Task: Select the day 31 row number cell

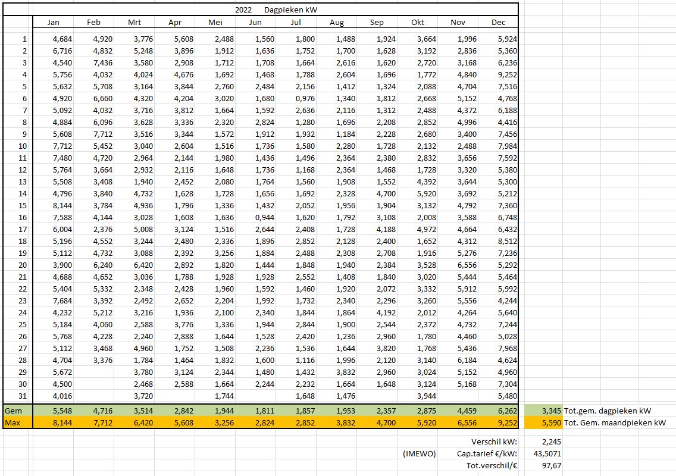Action: (24, 396)
